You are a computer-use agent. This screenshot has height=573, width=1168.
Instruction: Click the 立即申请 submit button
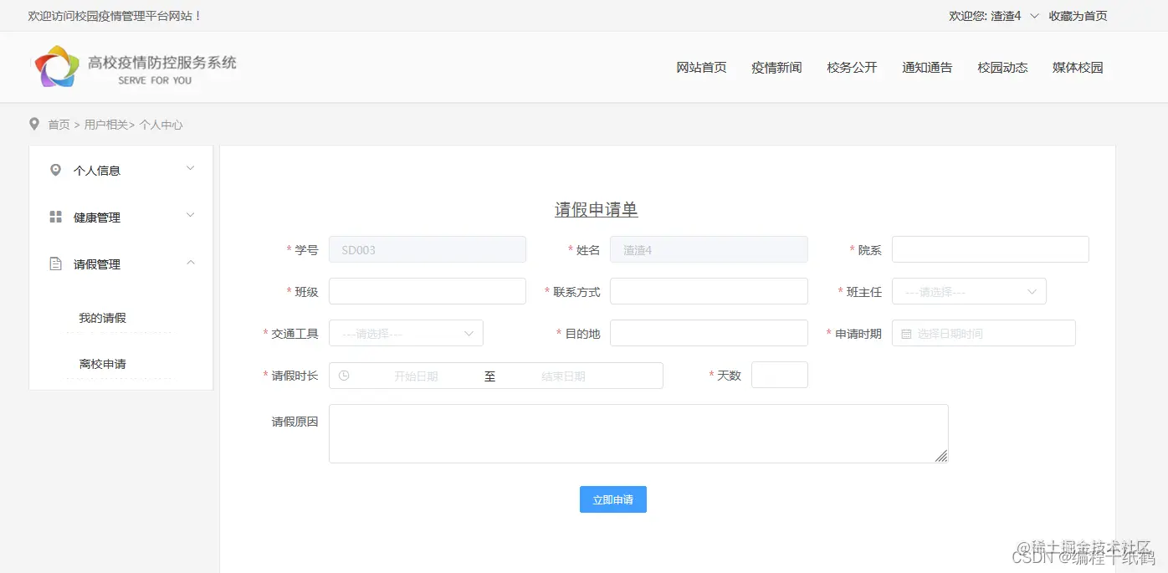tap(613, 499)
